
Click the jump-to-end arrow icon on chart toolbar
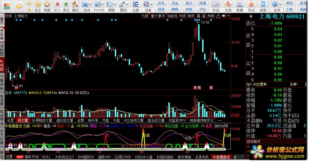(x=223, y=16)
